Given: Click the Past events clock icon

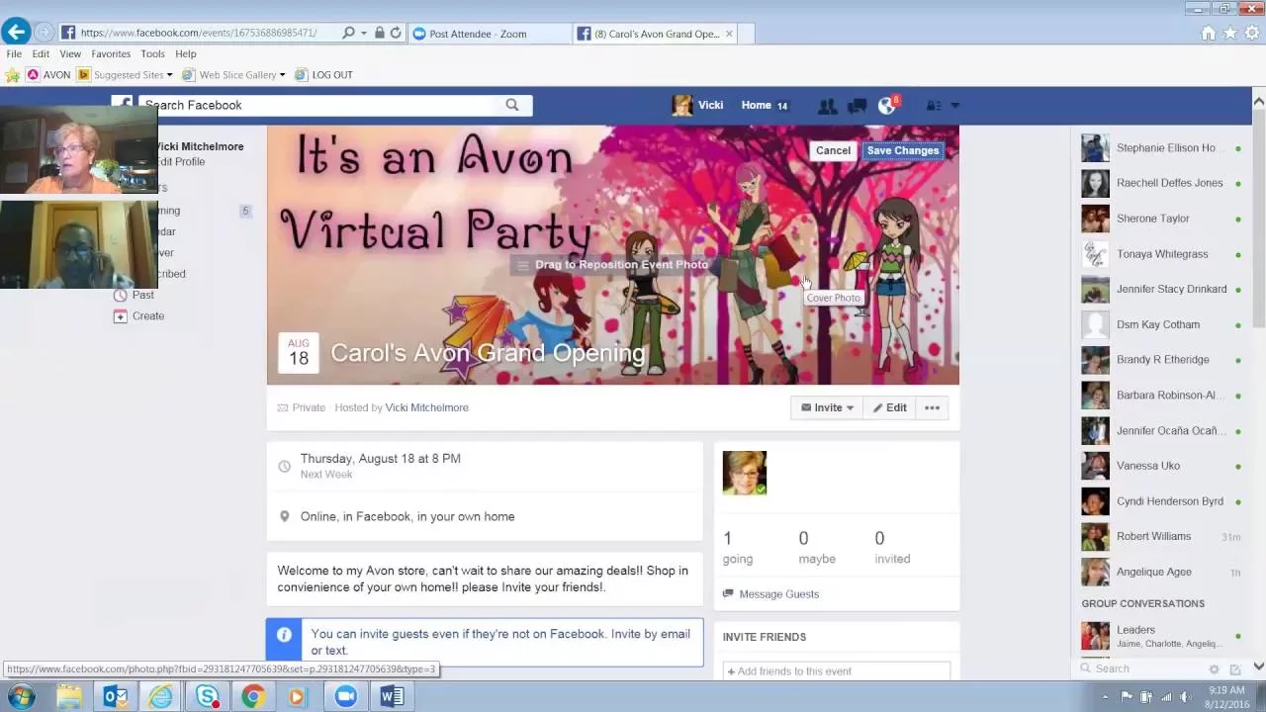Looking at the screenshot, I should pyautogui.click(x=121, y=295).
